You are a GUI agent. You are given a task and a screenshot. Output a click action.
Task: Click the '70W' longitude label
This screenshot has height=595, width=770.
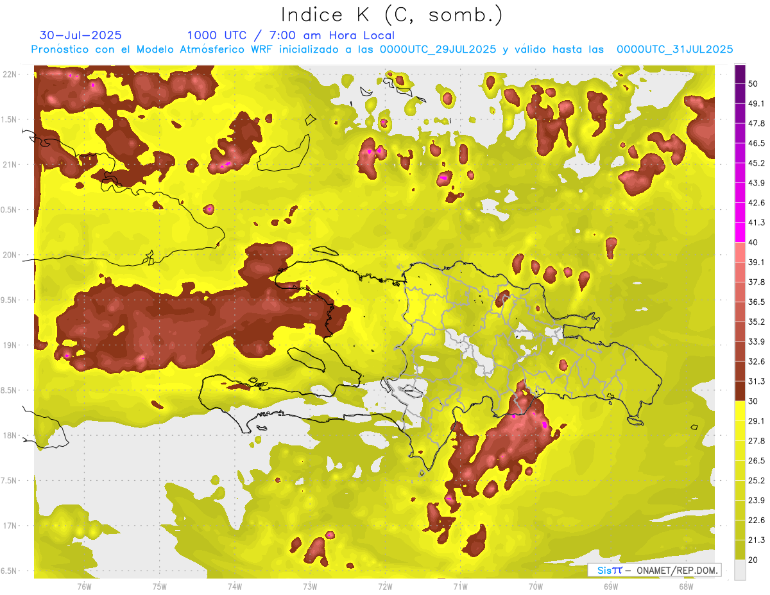535,586
